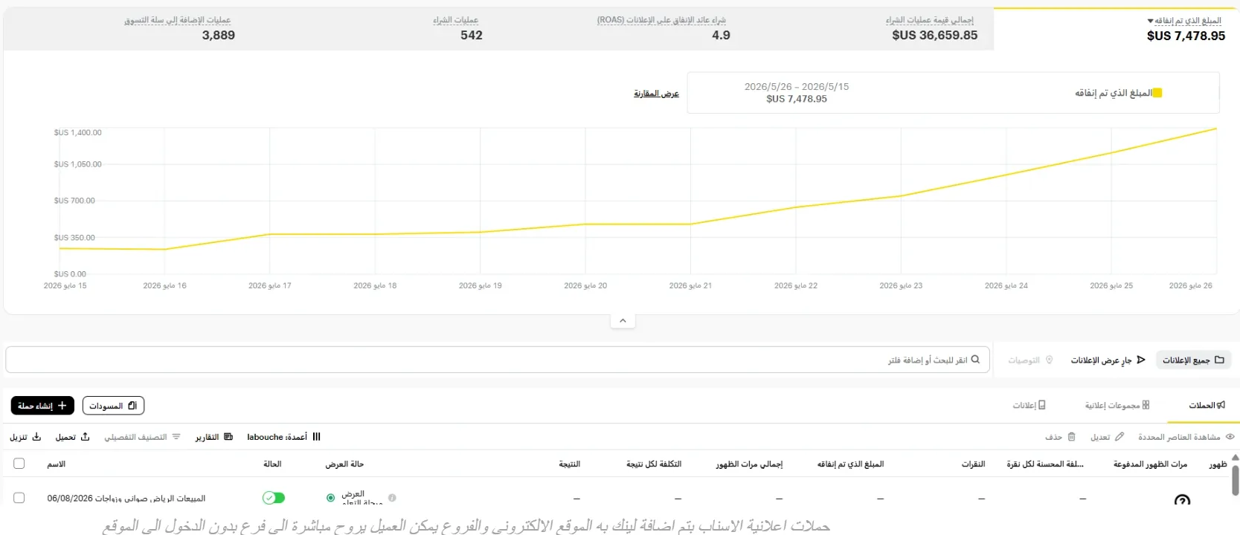The width and height of the screenshot is (1240, 535).
Task: Select the Running Ads (جارٍ عرض الإعلانات) filter
Action: [x=1108, y=360]
